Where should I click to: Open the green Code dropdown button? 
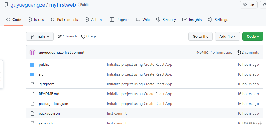click(252, 37)
